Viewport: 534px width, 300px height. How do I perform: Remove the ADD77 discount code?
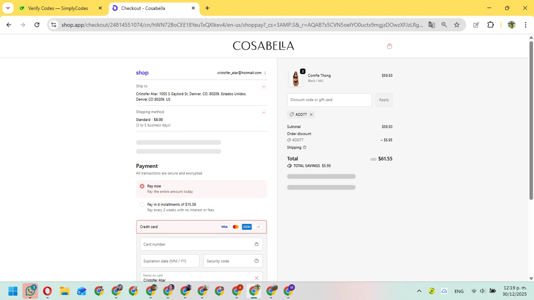click(311, 115)
